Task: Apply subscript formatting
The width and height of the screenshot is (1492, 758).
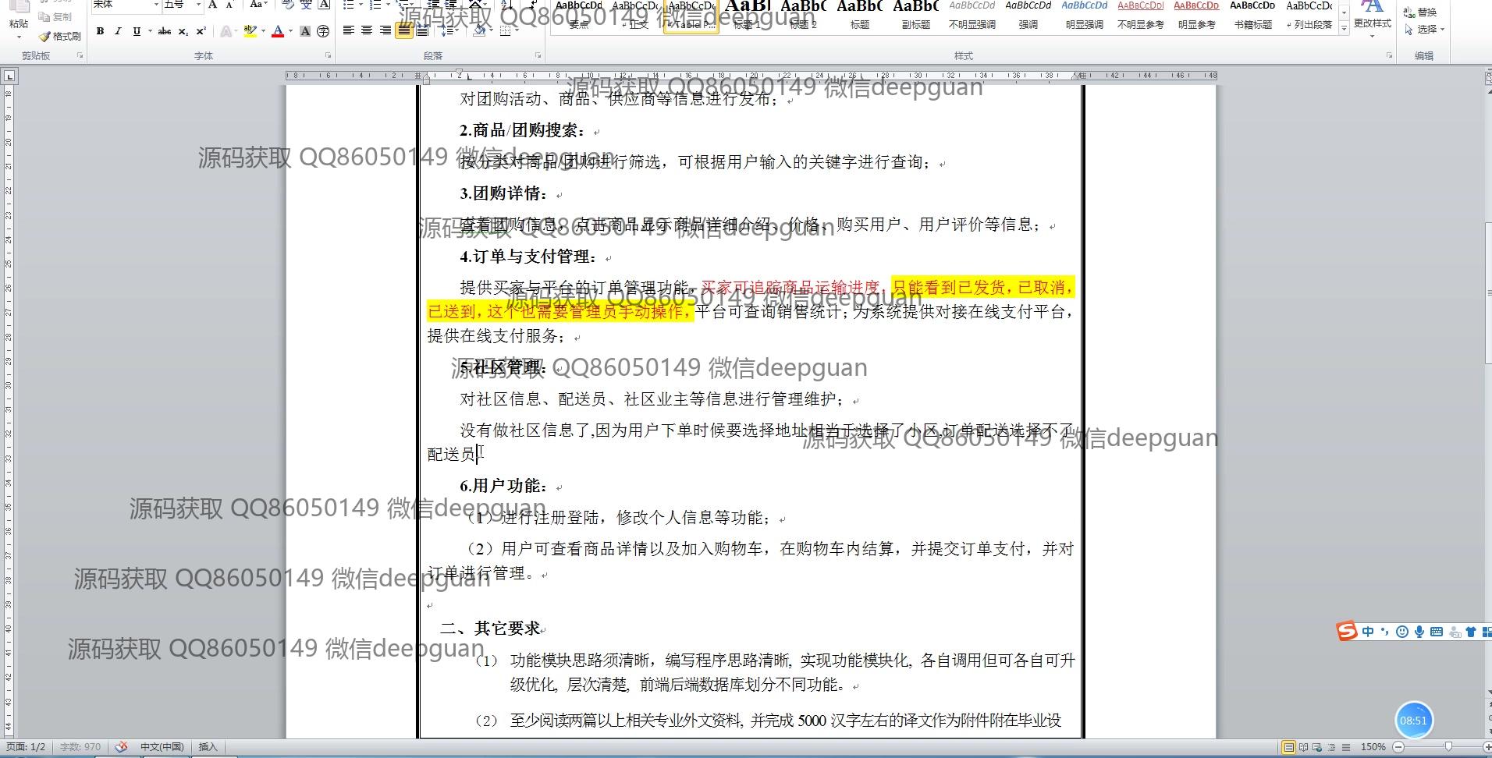Action: click(x=183, y=31)
